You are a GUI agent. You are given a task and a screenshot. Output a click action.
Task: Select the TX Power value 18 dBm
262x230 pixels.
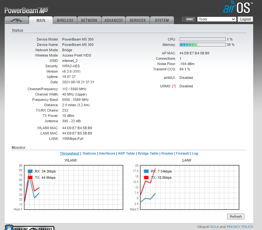click(68, 116)
